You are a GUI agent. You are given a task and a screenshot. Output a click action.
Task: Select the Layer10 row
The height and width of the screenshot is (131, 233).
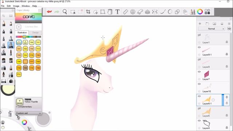213,88
